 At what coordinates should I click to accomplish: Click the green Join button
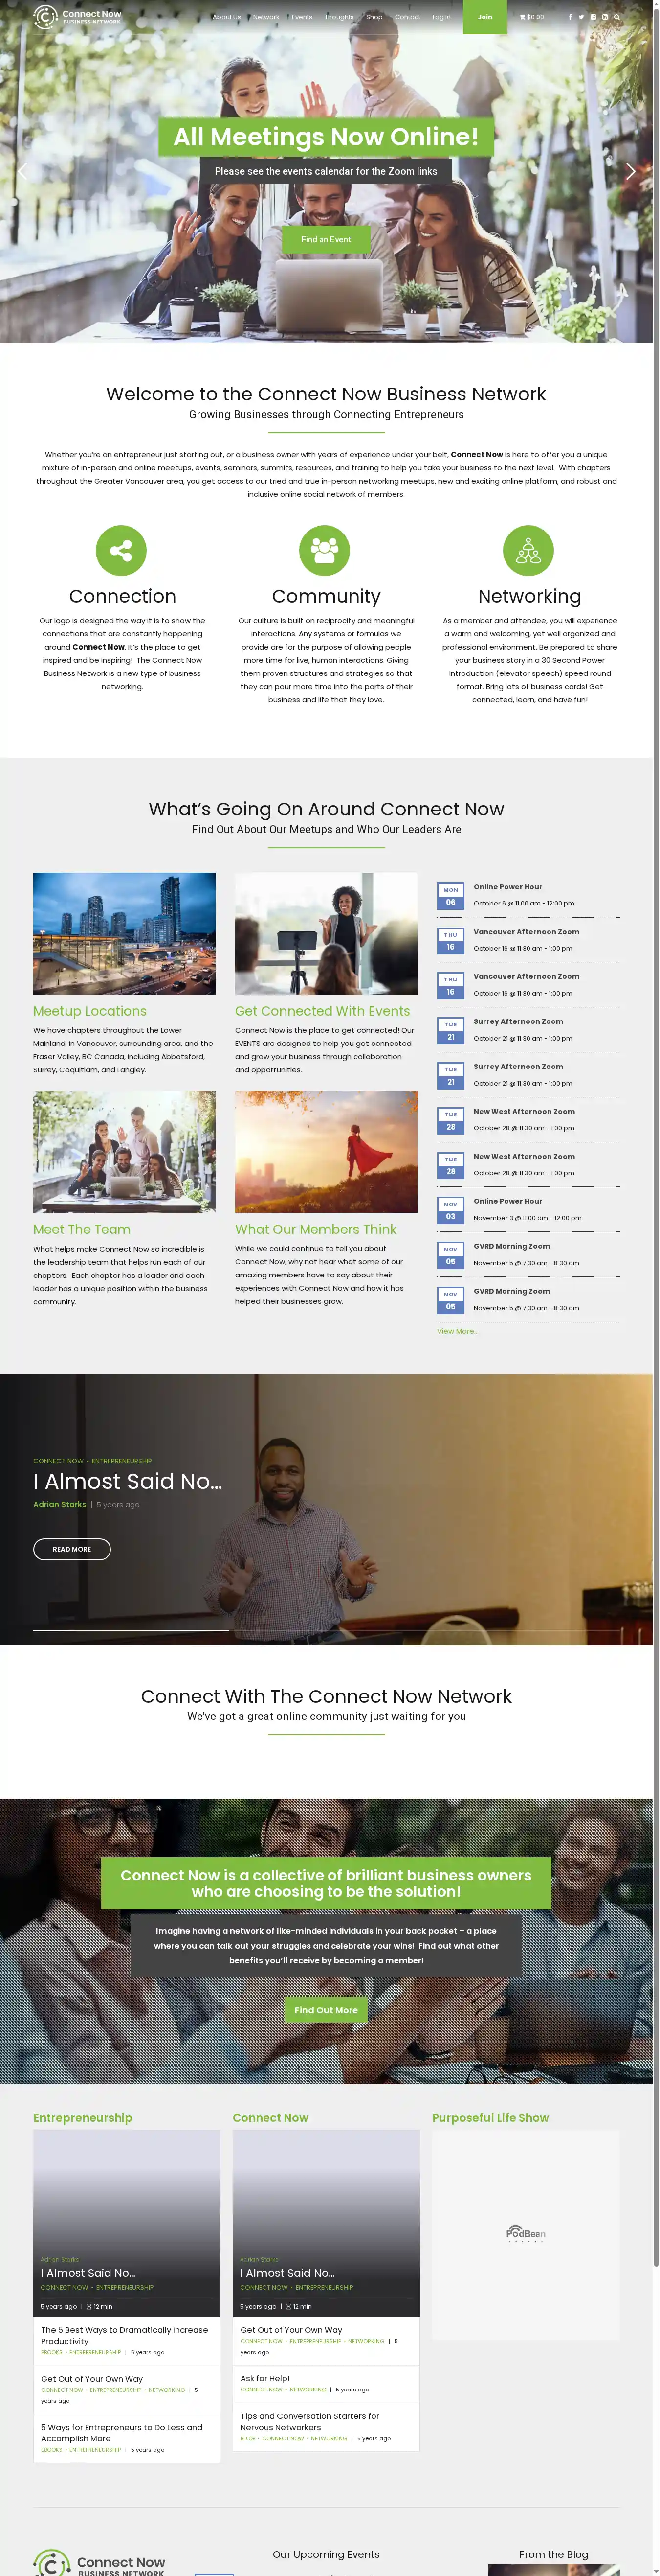pyautogui.click(x=484, y=17)
